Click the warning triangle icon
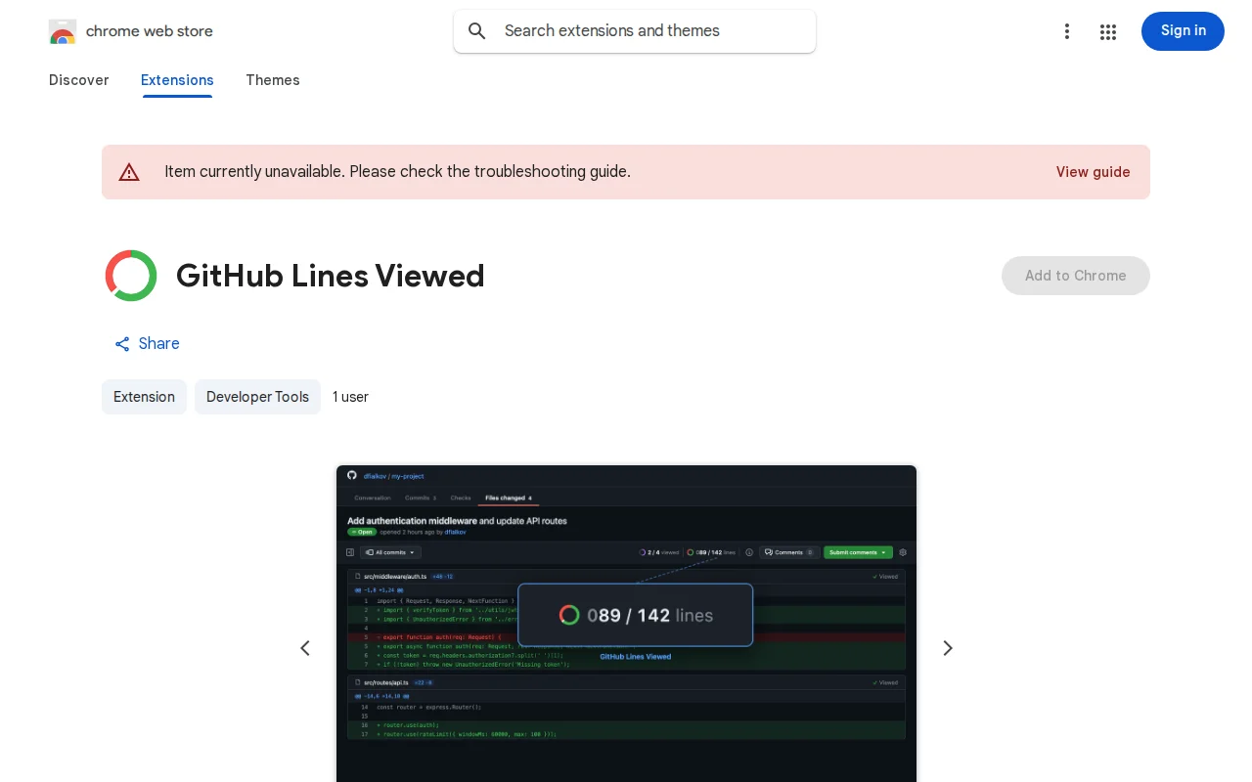The height and width of the screenshot is (782, 1252). click(x=129, y=172)
